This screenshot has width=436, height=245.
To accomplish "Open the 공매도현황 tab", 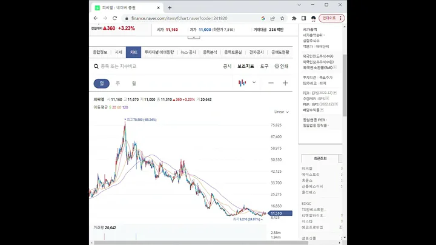I will coord(280,52).
